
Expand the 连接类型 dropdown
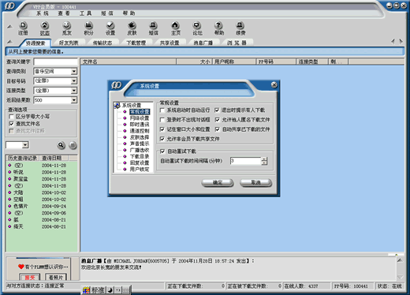coord(74,91)
